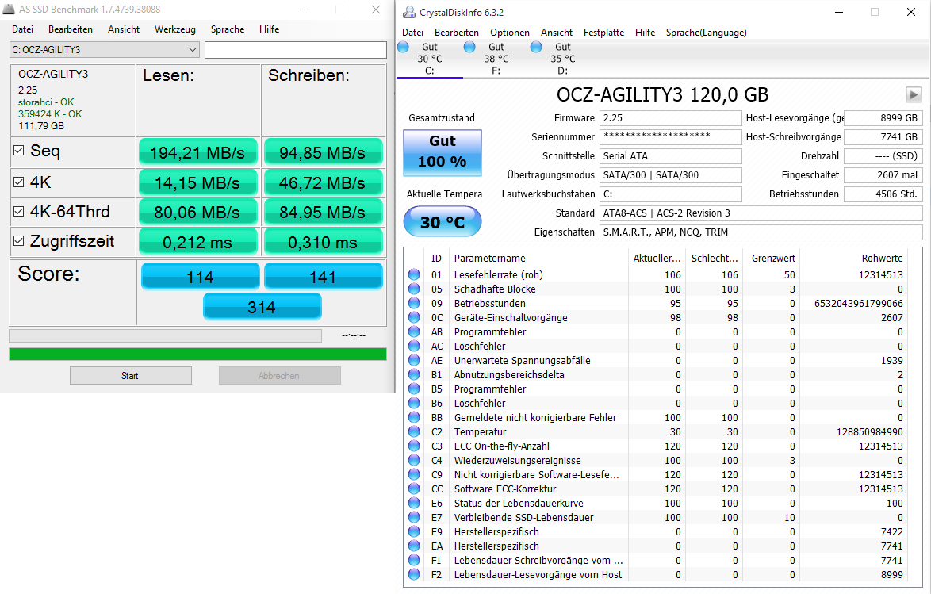Toggle the 4K-64Thrd benchmark checkbox

click(x=19, y=212)
